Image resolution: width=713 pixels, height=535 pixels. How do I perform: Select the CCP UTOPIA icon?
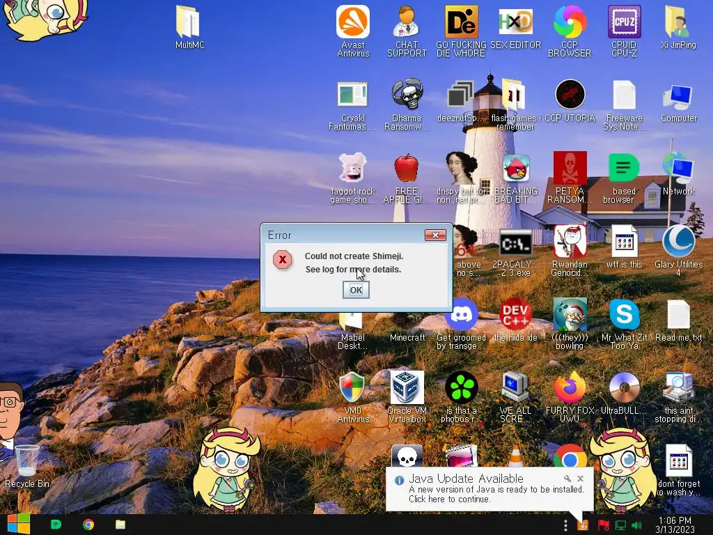pyautogui.click(x=570, y=101)
